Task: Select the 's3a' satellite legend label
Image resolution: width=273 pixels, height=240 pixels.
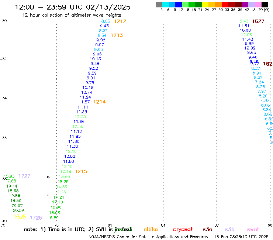Action: (x=207, y=229)
